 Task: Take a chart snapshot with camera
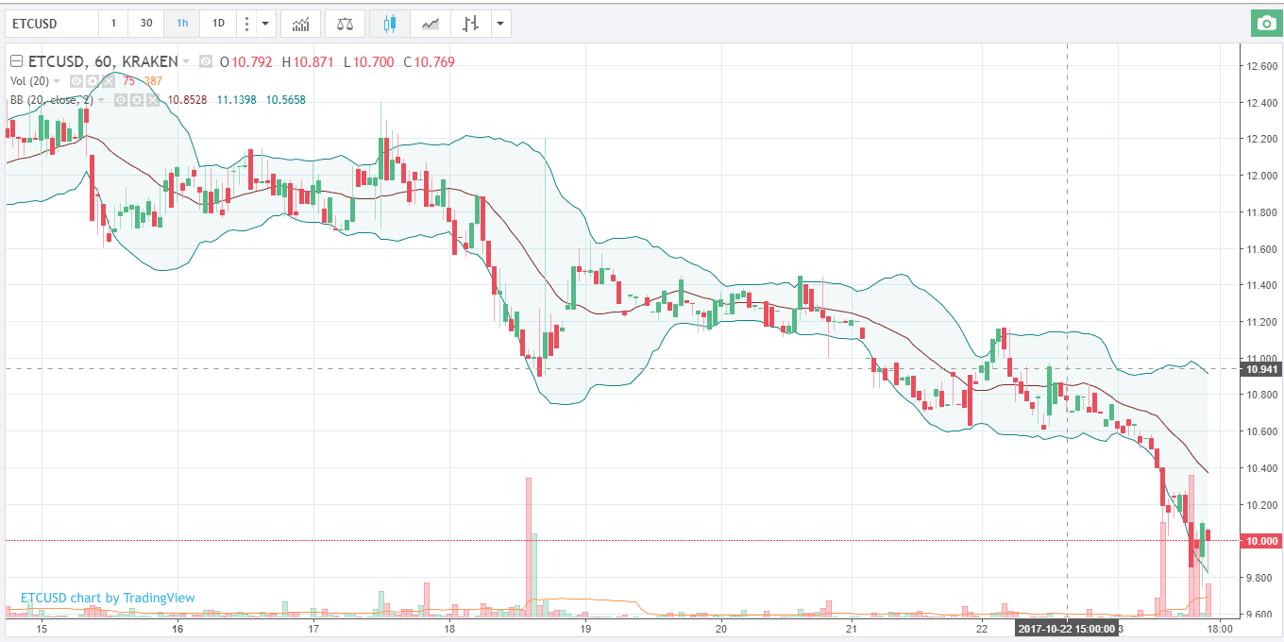click(x=1265, y=24)
